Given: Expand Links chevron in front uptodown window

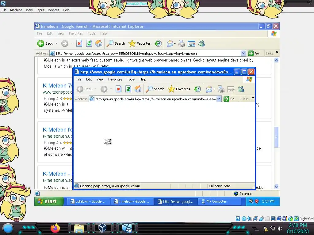Looking at the screenshot, I should (x=253, y=98).
